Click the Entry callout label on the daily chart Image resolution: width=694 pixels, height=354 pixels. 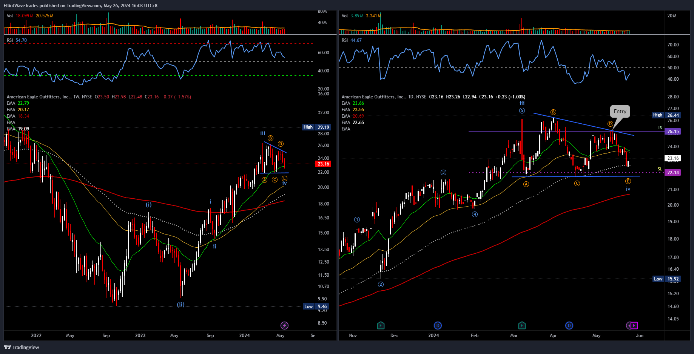point(620,111)
